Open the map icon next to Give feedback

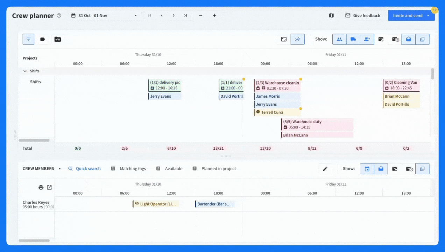click(331, 15)
